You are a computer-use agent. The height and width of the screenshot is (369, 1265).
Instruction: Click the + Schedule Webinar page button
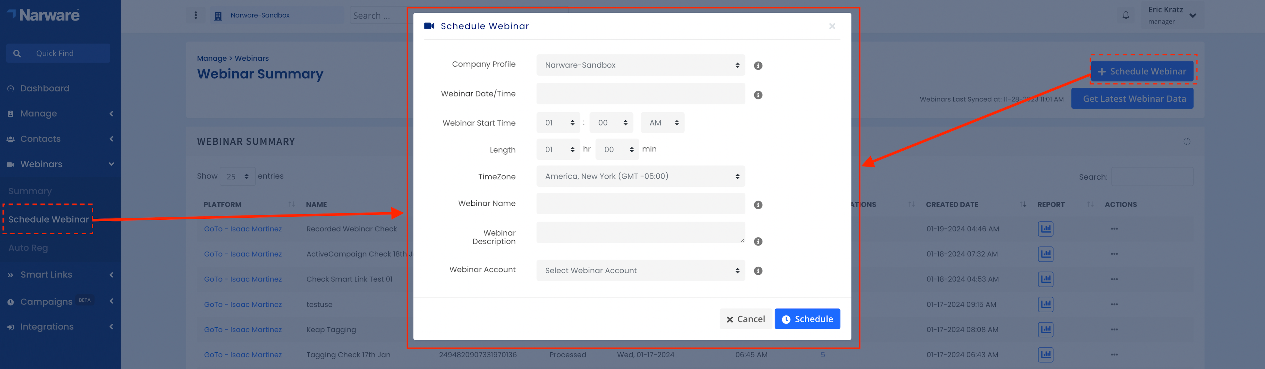point(1142,71)
